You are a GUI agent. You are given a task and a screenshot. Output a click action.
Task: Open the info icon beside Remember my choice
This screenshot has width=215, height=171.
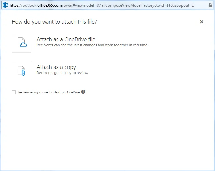pos(83,92)
